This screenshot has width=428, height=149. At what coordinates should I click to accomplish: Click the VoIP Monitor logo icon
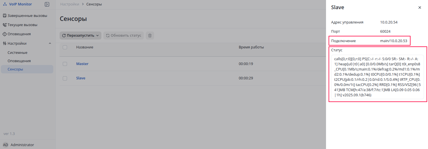(x=5, y=4)
